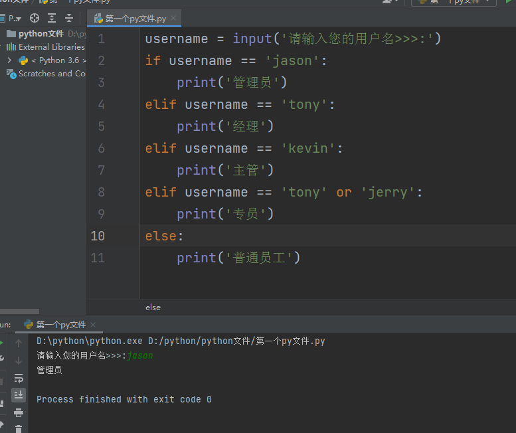Click print('普通员工') on line 11
This screenshot has width=516, height=433.
(238, 258)
